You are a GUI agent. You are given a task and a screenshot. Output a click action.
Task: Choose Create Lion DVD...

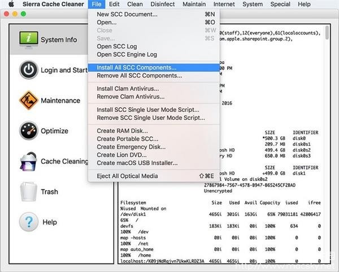coord(154,155)
